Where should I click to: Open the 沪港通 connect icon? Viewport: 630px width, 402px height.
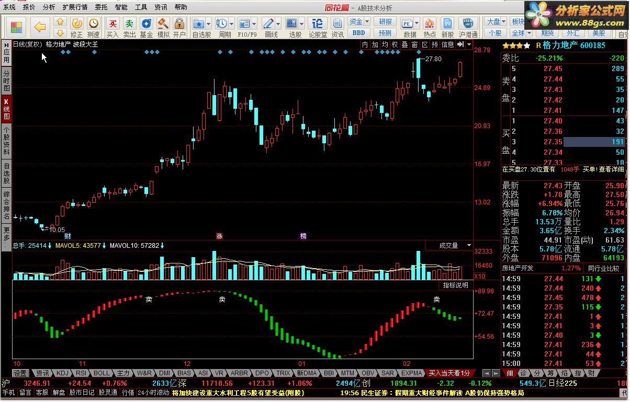pyautogui.click(x=468, y=28)
